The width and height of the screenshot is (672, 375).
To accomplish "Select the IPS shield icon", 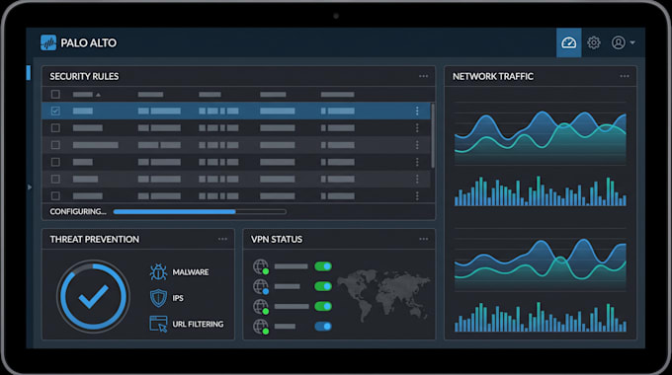I will [158, 298].
